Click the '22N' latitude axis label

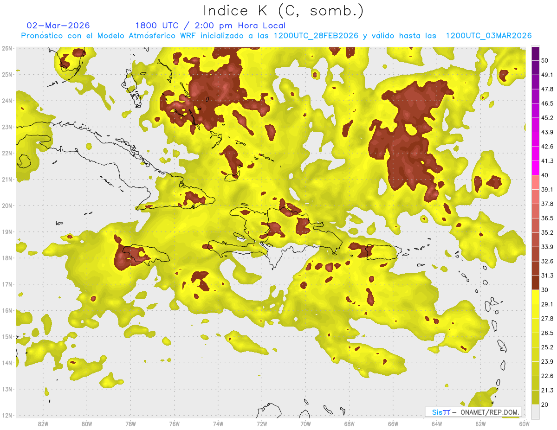[x=7, y=153]
